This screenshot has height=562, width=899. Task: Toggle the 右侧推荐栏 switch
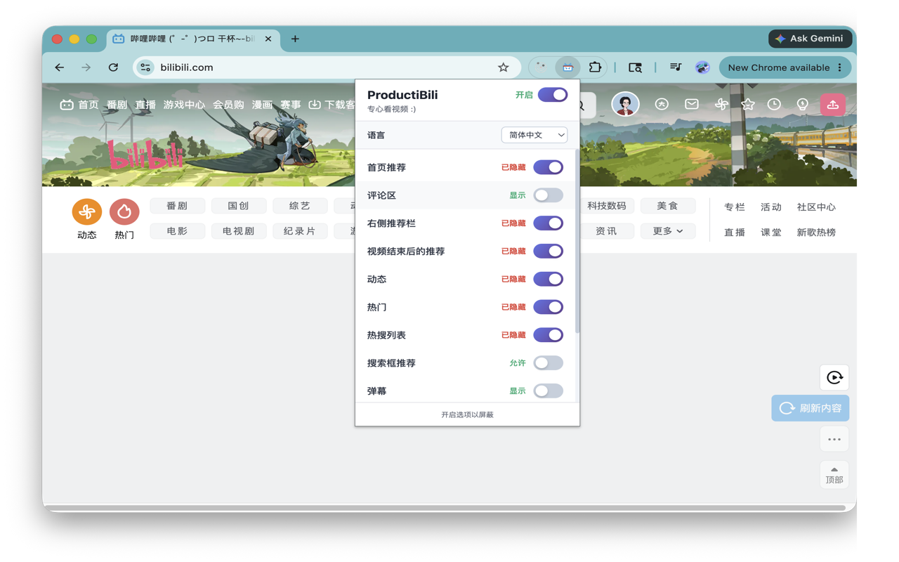point(548,223)
